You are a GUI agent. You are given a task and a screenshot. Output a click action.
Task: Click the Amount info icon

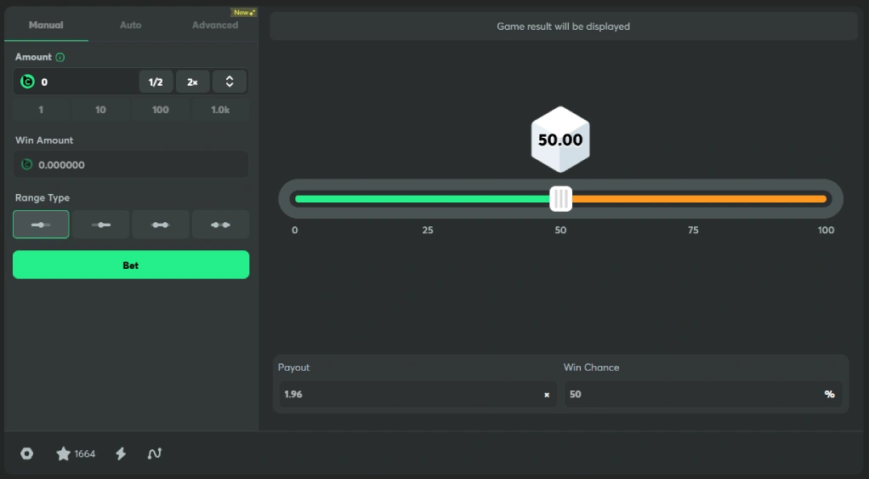pos(60,57)
